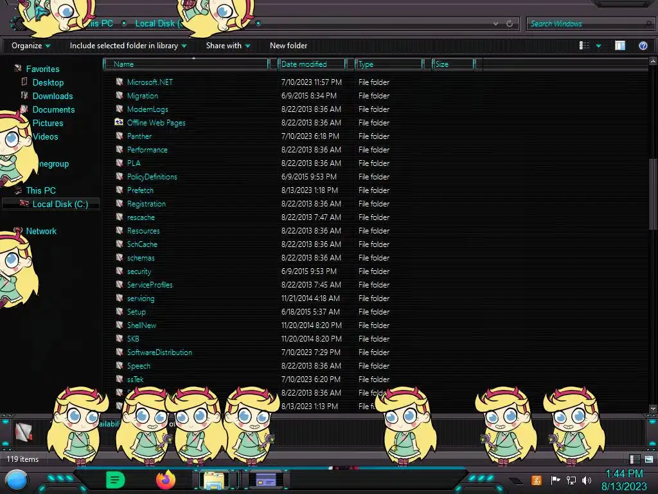Sort by the Type column header
Viewport: 658px width, 494px height.
coord(389,64)
